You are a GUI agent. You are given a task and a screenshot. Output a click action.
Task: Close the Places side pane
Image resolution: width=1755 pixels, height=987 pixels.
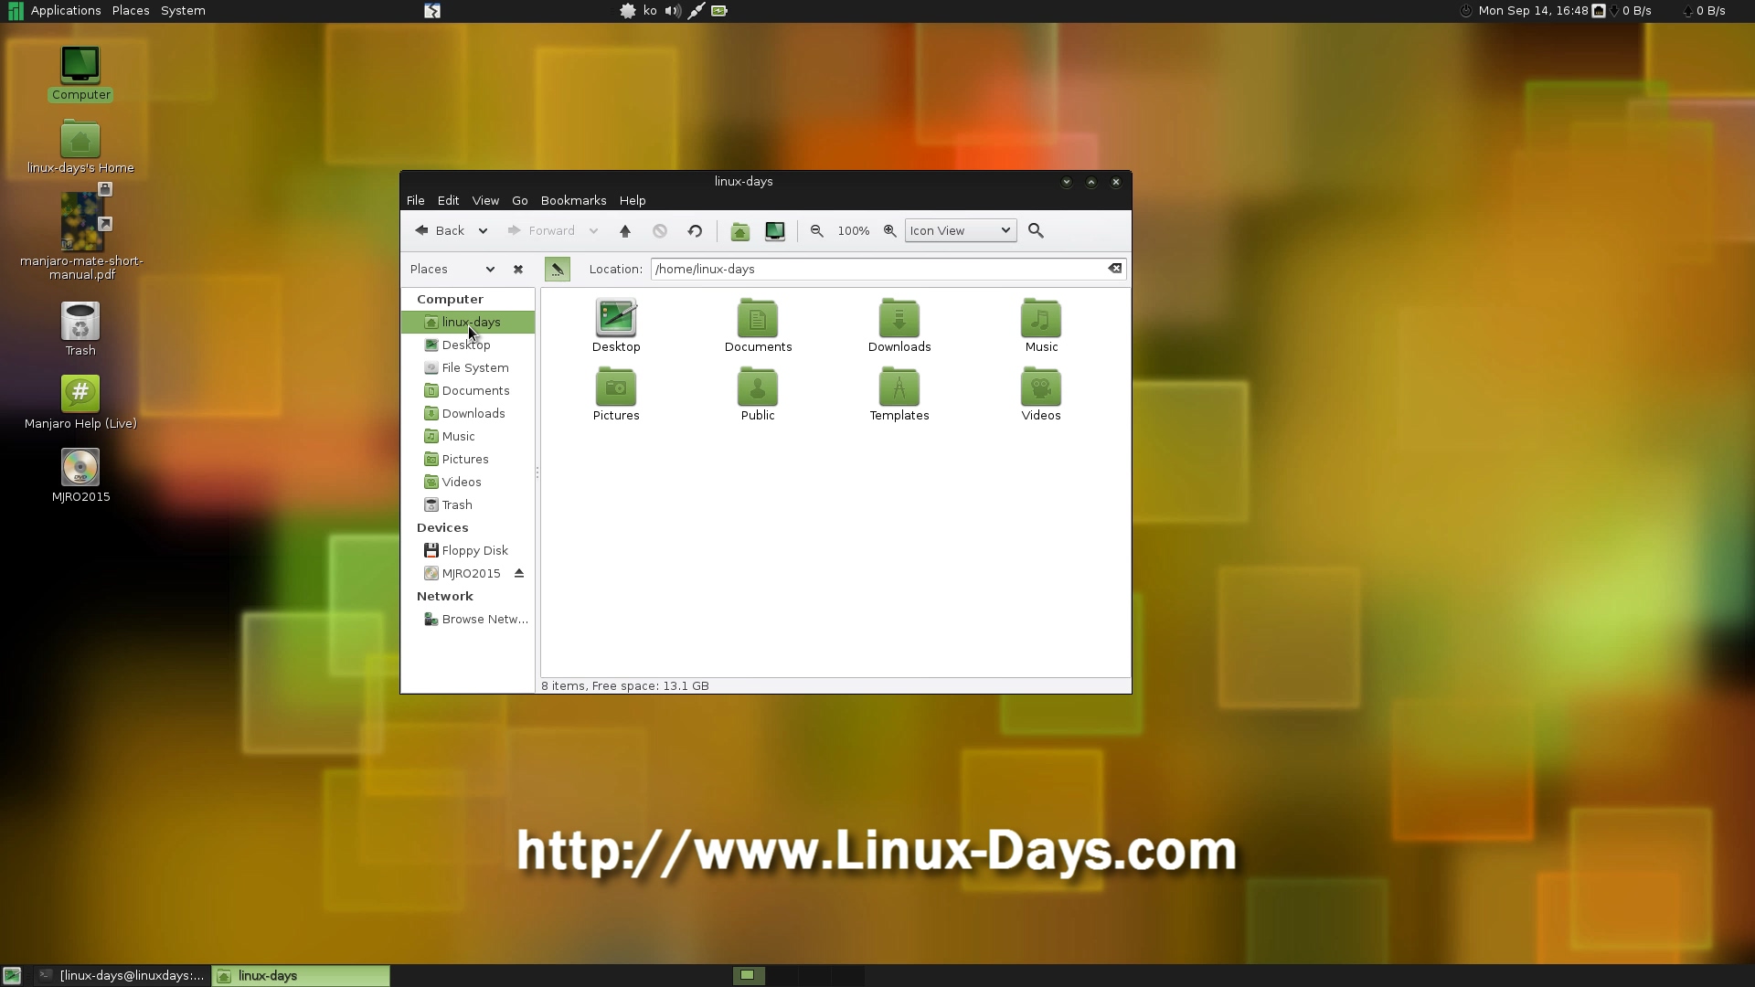click(x=518, y=270)
